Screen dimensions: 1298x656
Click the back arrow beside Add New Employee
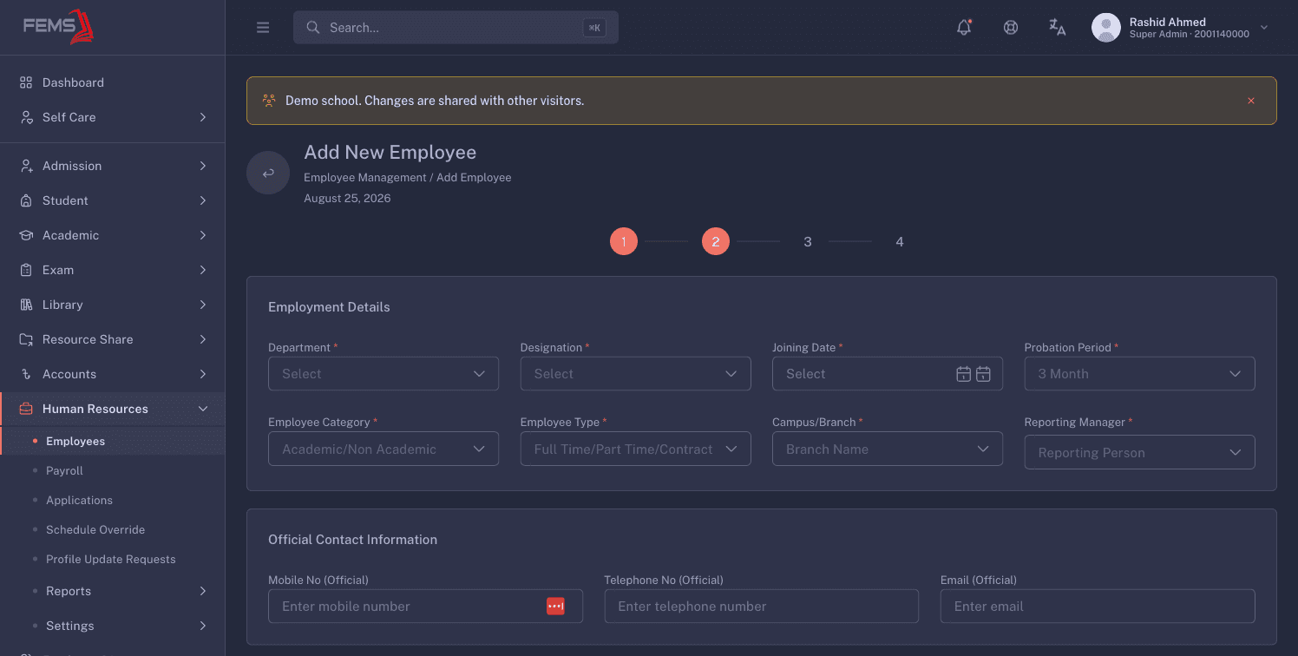(x=268, y=173)
